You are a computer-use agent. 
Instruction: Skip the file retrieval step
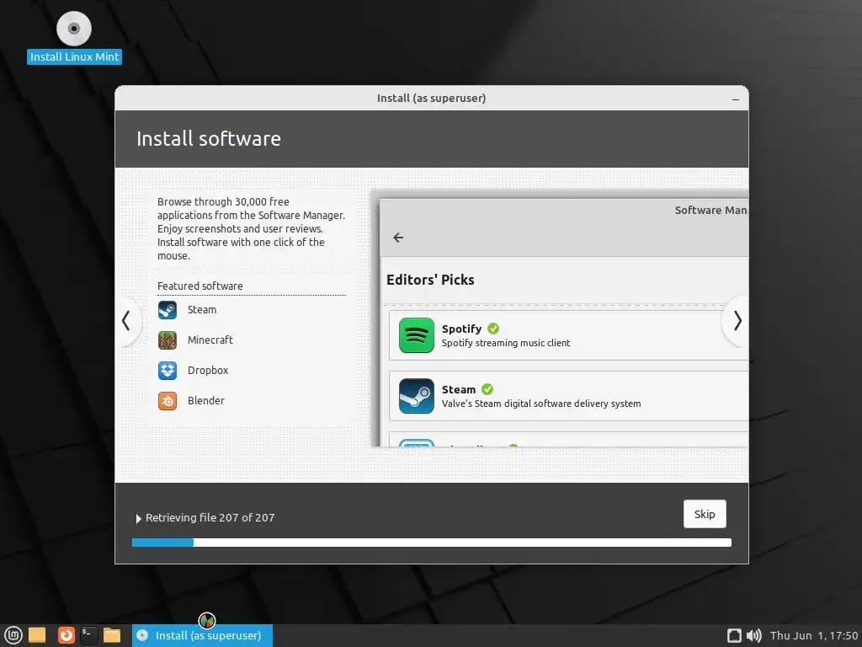click(x=705, y=514)
